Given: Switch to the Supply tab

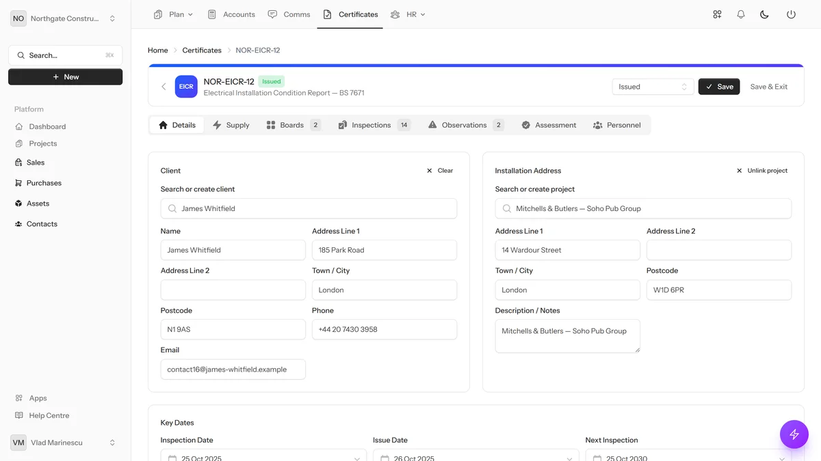Looking at the screenshot, I should click(231, 125).
